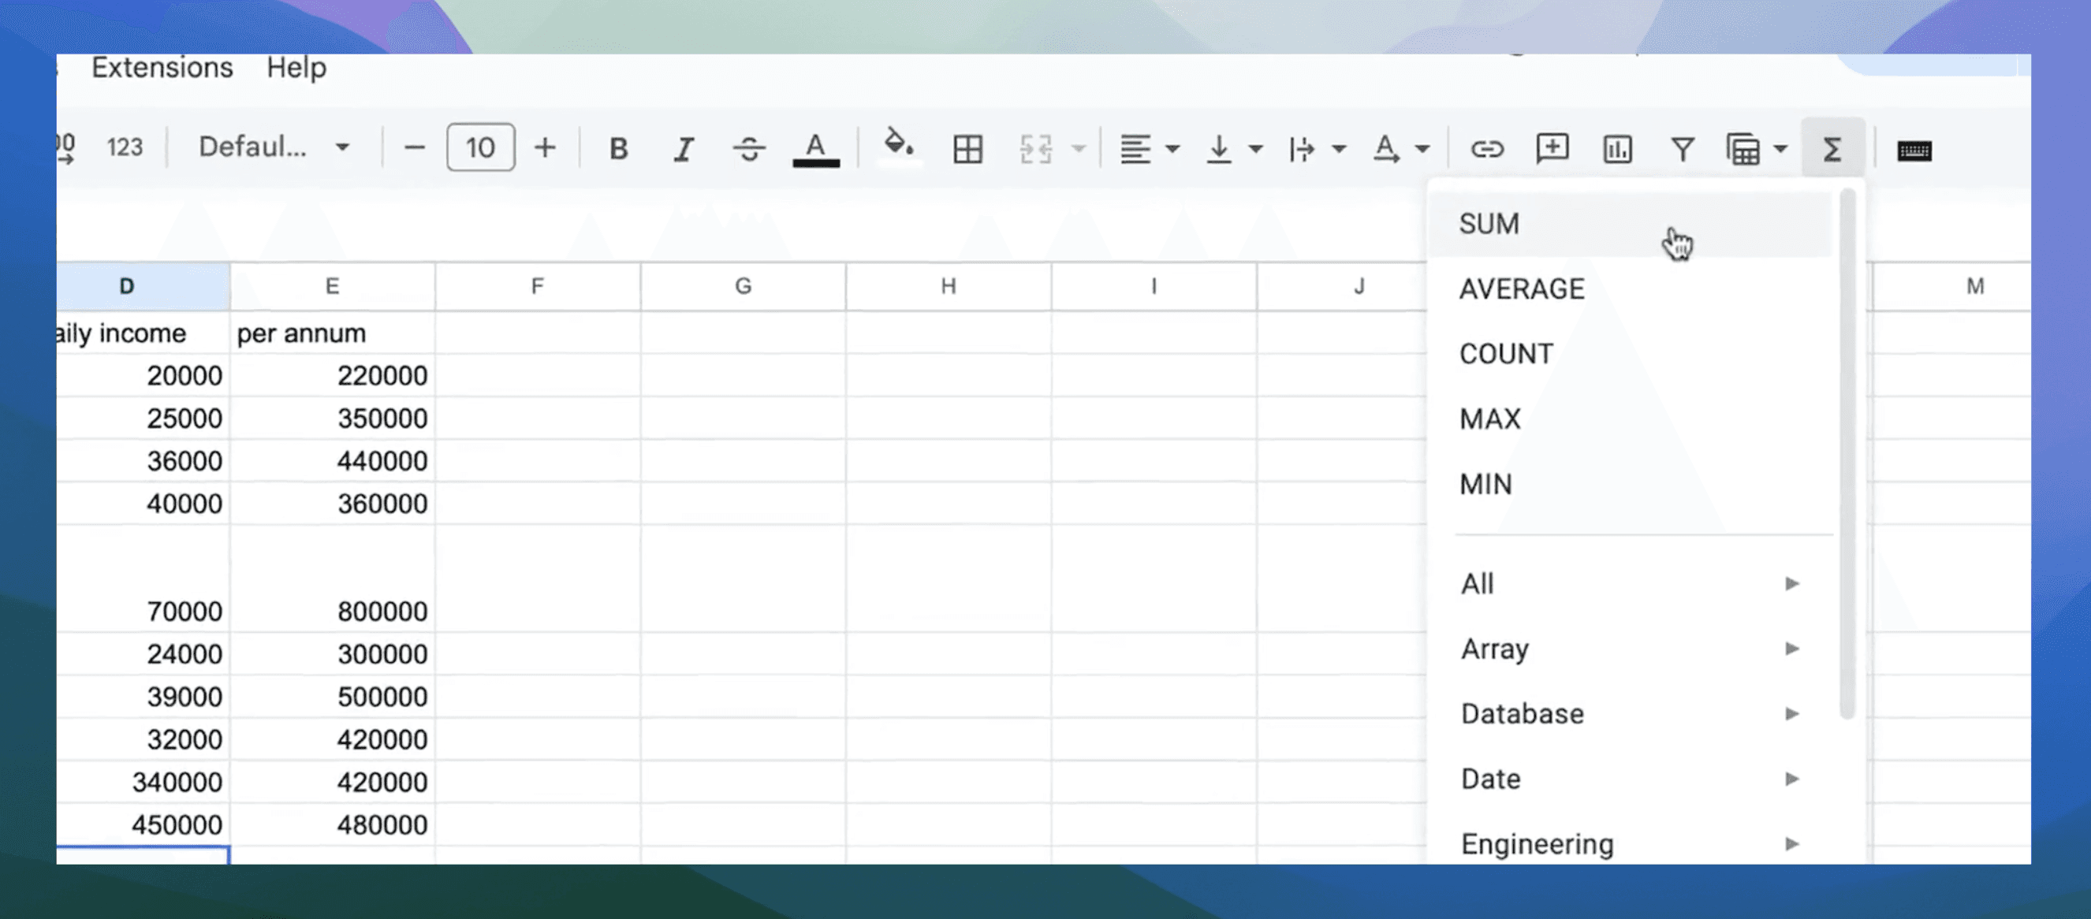
Task: Expand the Engineering functions submenu
Action: click(x=1537, y=843)
